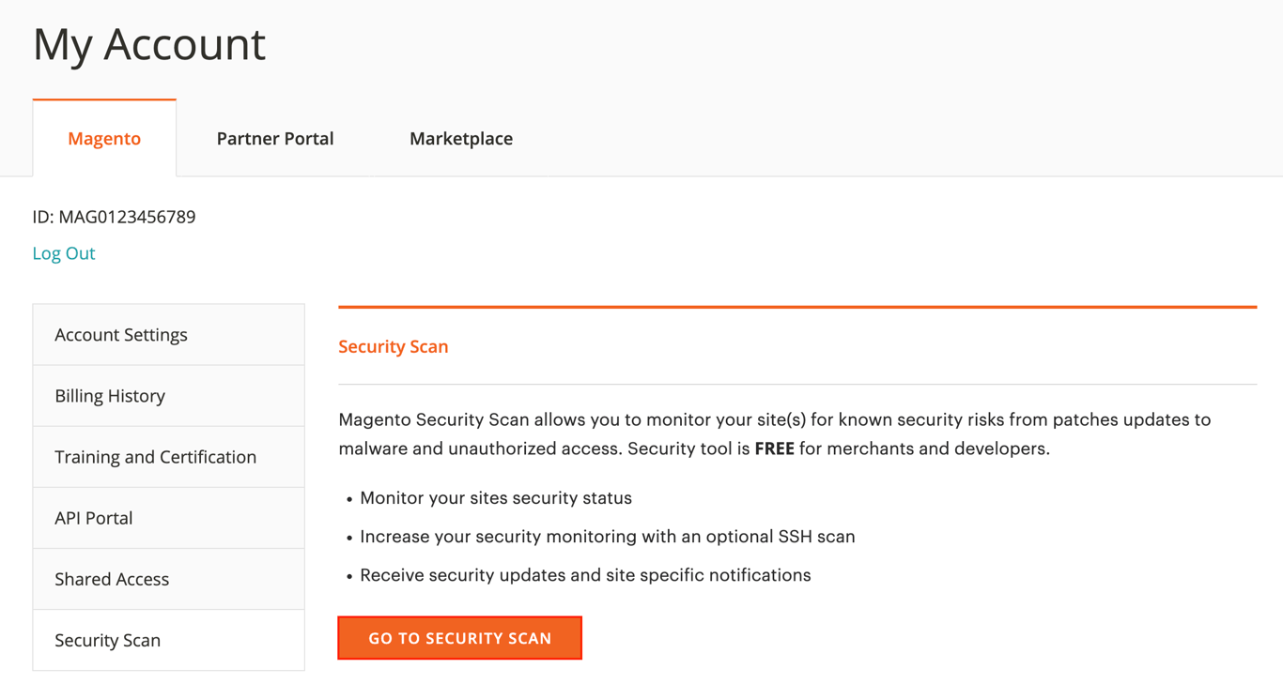Select the account ID MAG0123456789 text
Screen dimensions: 1283x699
point(114,217)
